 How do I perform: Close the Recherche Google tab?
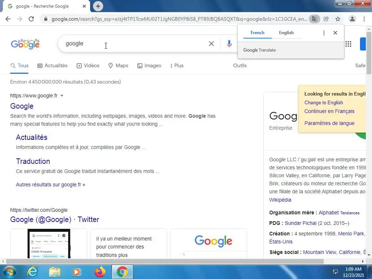click(84, 6)
